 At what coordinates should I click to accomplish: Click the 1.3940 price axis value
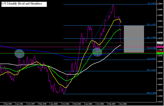coord(160,96)
